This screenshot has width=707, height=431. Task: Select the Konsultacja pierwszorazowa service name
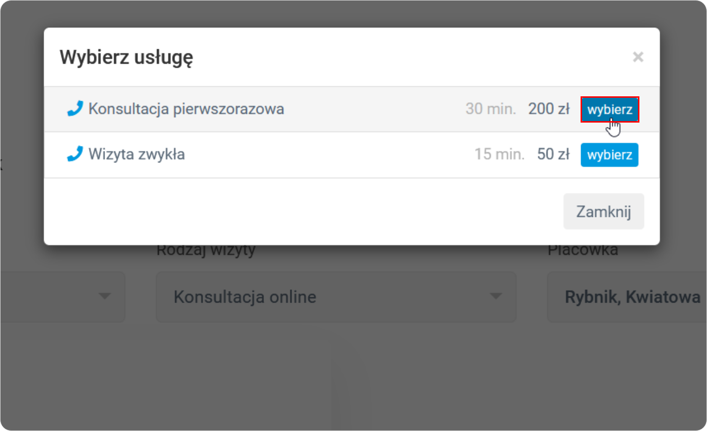pos(186,109)
